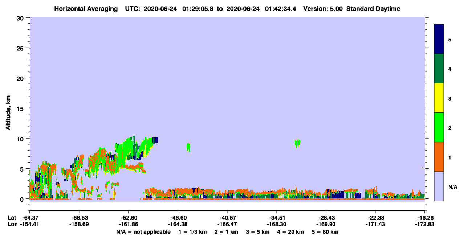Click the 'Lat' row label

[x=12, y=217]
